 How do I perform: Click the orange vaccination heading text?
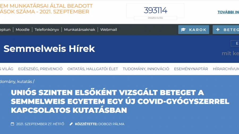(x=46, y=9)
